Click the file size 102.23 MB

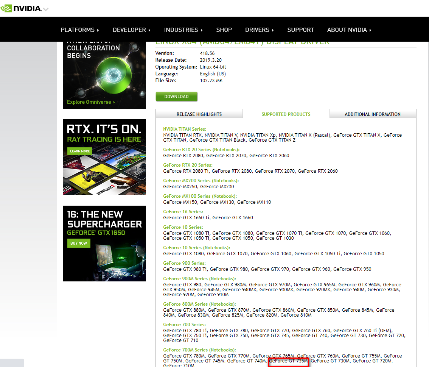[x=211, y=81]
